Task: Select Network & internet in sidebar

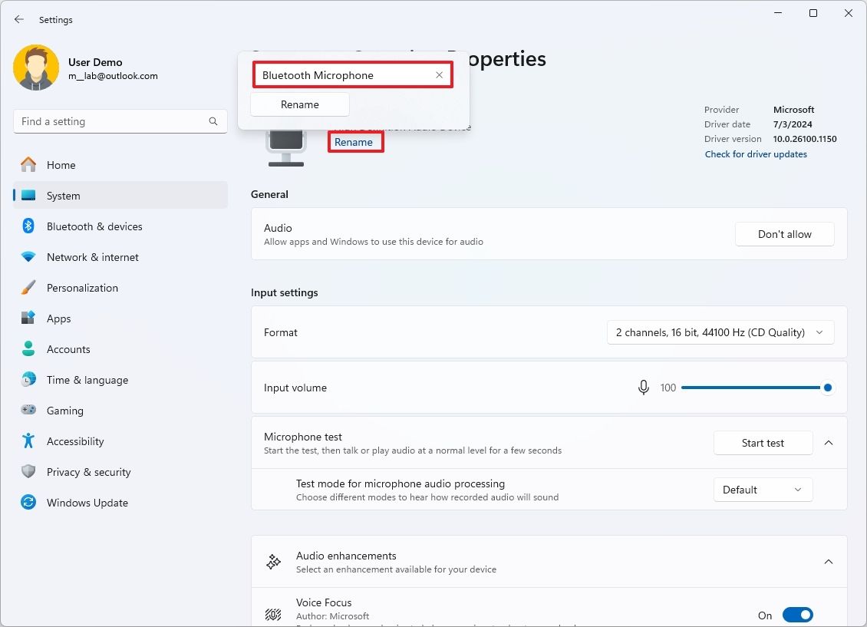Action: point(92,257)
